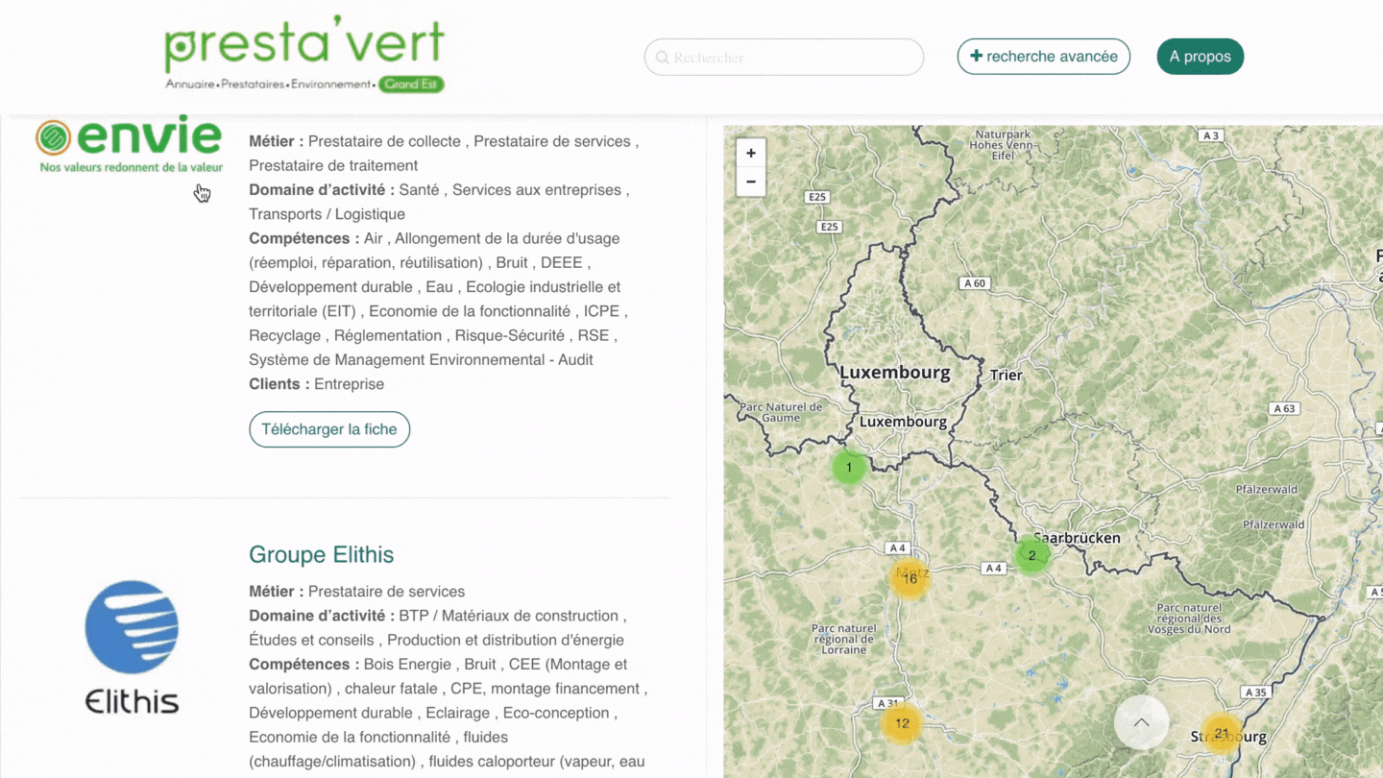
Task: Select the green marker labeled 1 below Luxembourg
Action: [849, 468]
